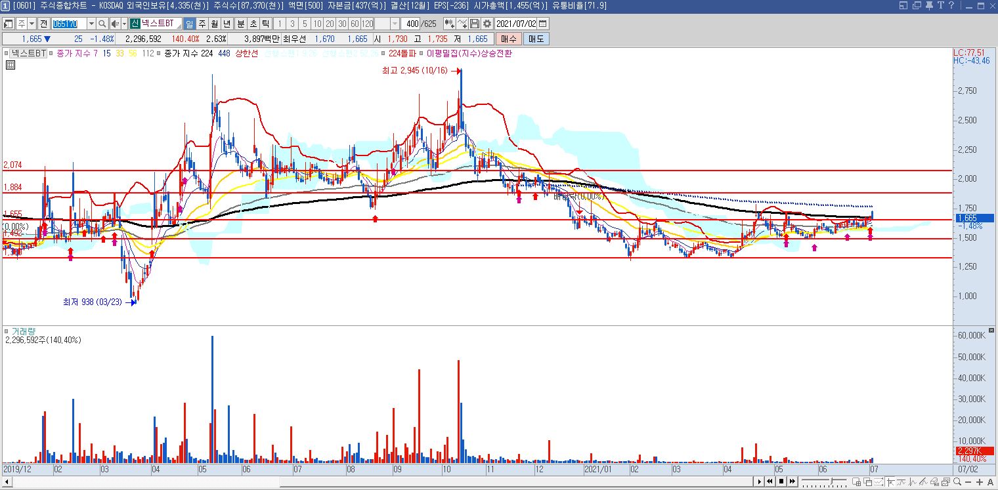Select the 월 monthly period toggle
Image resolution: width=998 pixels, height=490 pixels.
click(214, 24)
